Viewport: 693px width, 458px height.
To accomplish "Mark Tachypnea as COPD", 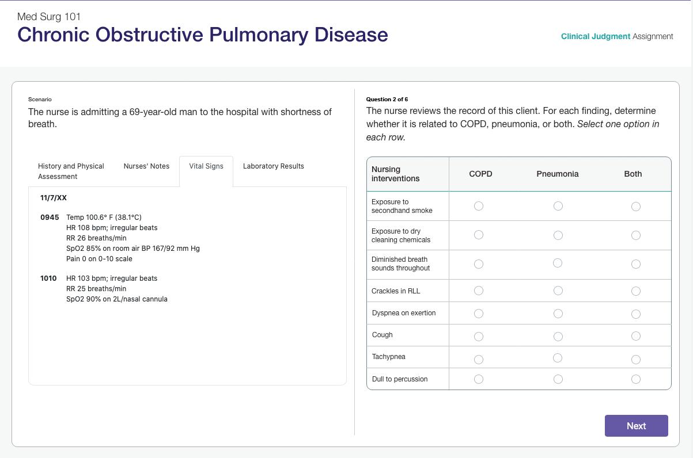I will click(479, 360).
